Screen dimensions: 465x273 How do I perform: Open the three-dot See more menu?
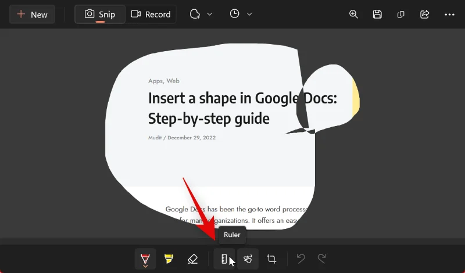(x=449, y=15)
